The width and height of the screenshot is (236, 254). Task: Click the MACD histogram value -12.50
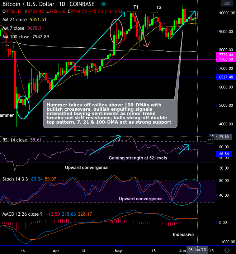pyautogui.click(x=53, y=214)
